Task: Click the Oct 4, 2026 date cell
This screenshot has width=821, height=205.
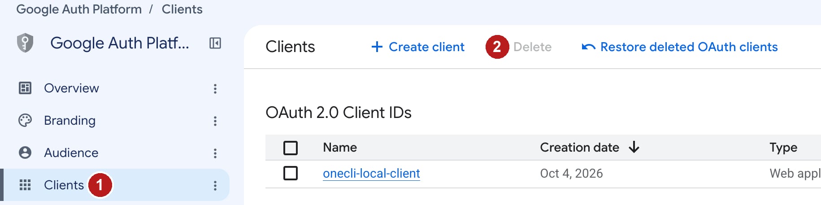Action: click(x=571, y=173)
